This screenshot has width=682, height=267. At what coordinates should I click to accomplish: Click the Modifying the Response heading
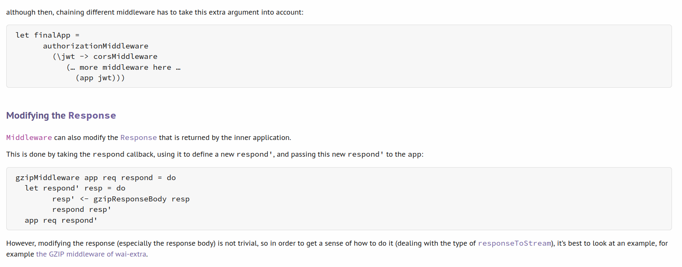(61, 115)
